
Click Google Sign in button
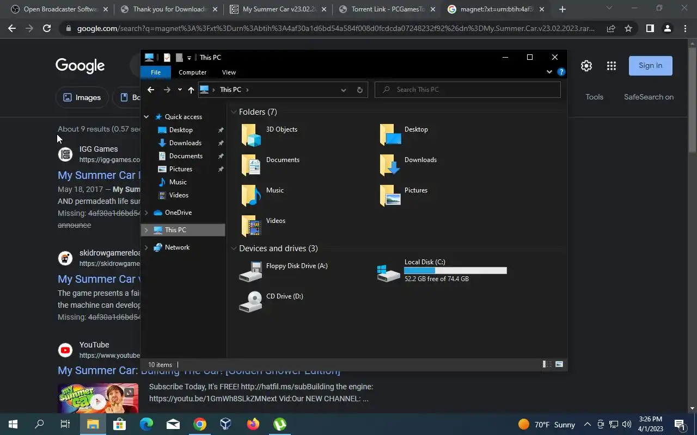(x=651, y=66)
